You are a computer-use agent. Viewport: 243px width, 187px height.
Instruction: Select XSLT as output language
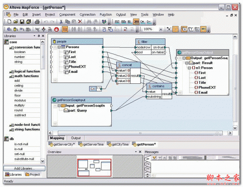[117, 21]
